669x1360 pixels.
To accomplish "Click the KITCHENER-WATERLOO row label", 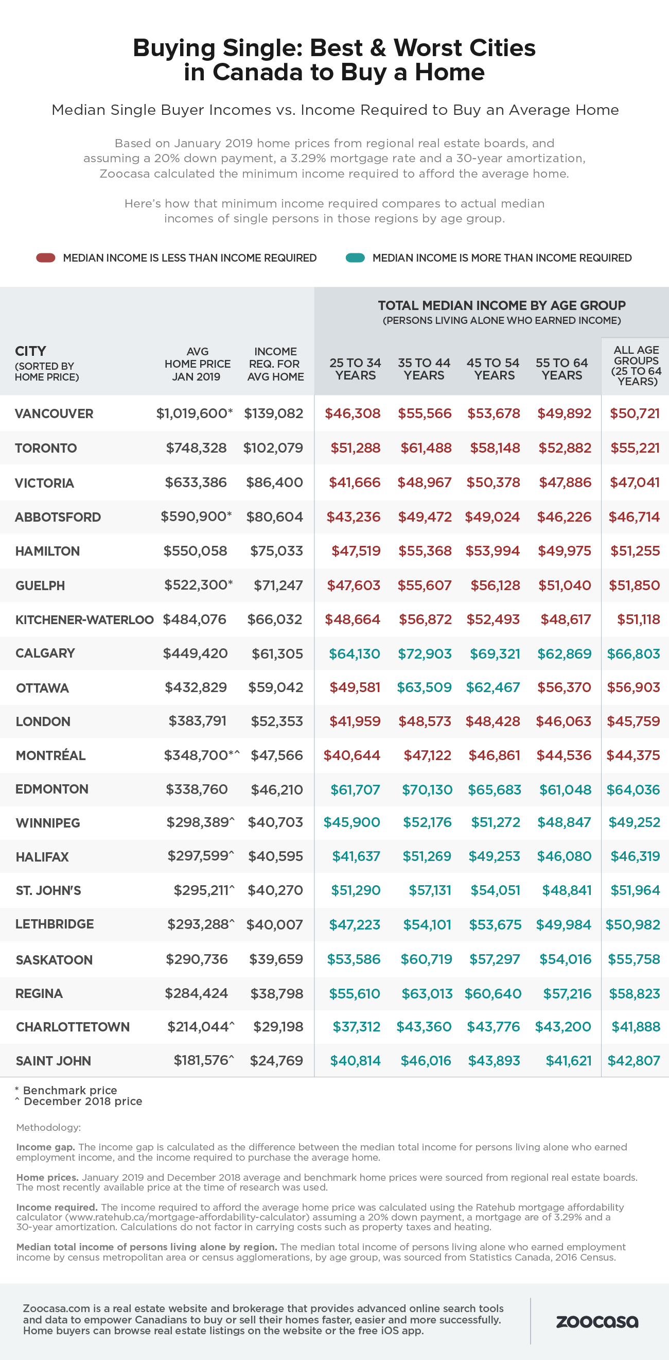I will click(84, 619).
